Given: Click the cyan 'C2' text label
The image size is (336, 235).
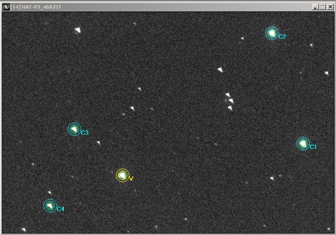Looking at the screenshot, I should (282, 37).
